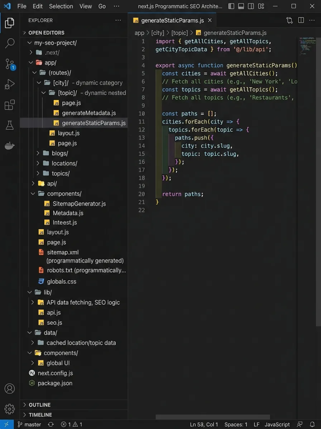Collapse the my-seo-project/ folder
Image resolution: width=321 pixels, height=429 pixels.
pos(74,43)
